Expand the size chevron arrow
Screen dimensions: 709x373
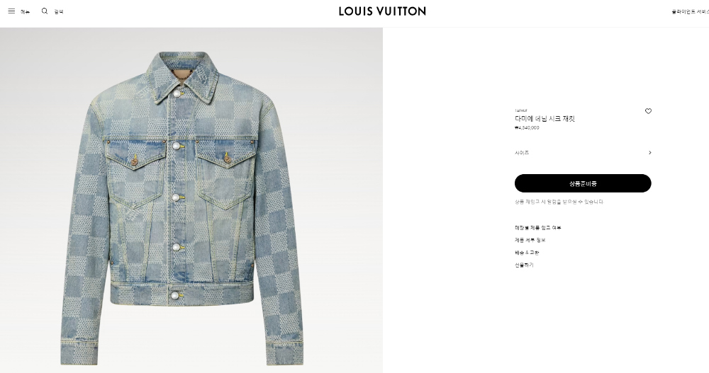coord(649,153)
